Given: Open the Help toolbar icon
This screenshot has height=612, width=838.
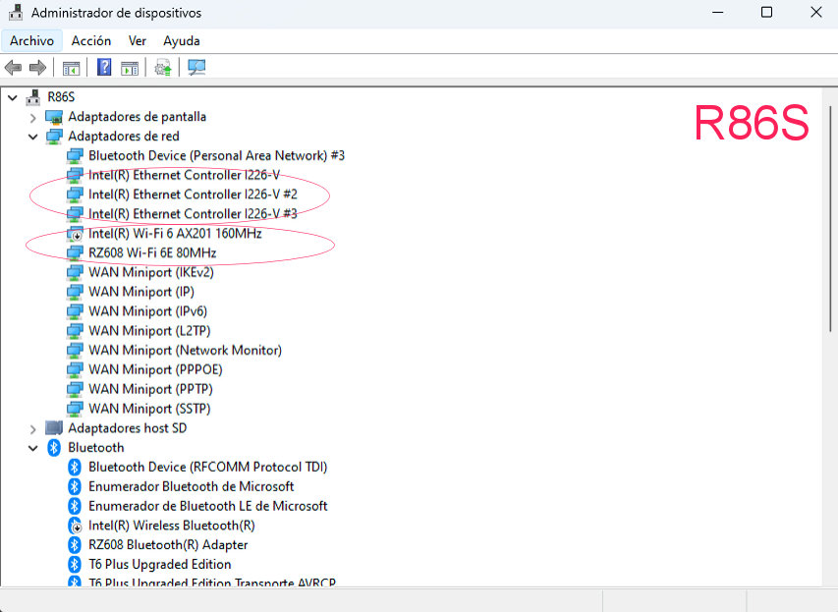Looking at the screenshot, I should (104, 68).
